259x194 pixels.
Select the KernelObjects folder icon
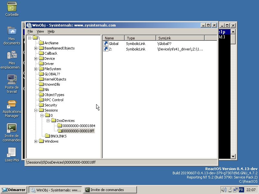click(x=41, y=79)
